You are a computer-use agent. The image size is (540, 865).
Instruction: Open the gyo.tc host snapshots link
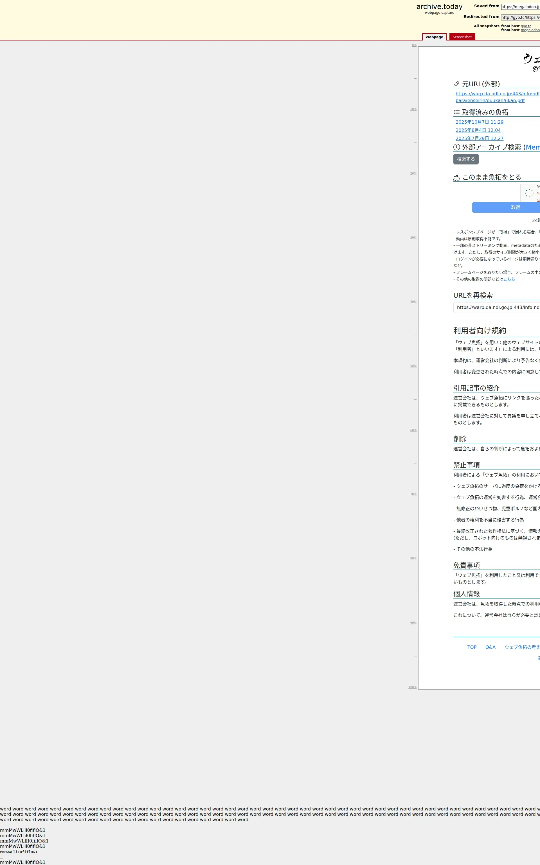pos(526,26)
